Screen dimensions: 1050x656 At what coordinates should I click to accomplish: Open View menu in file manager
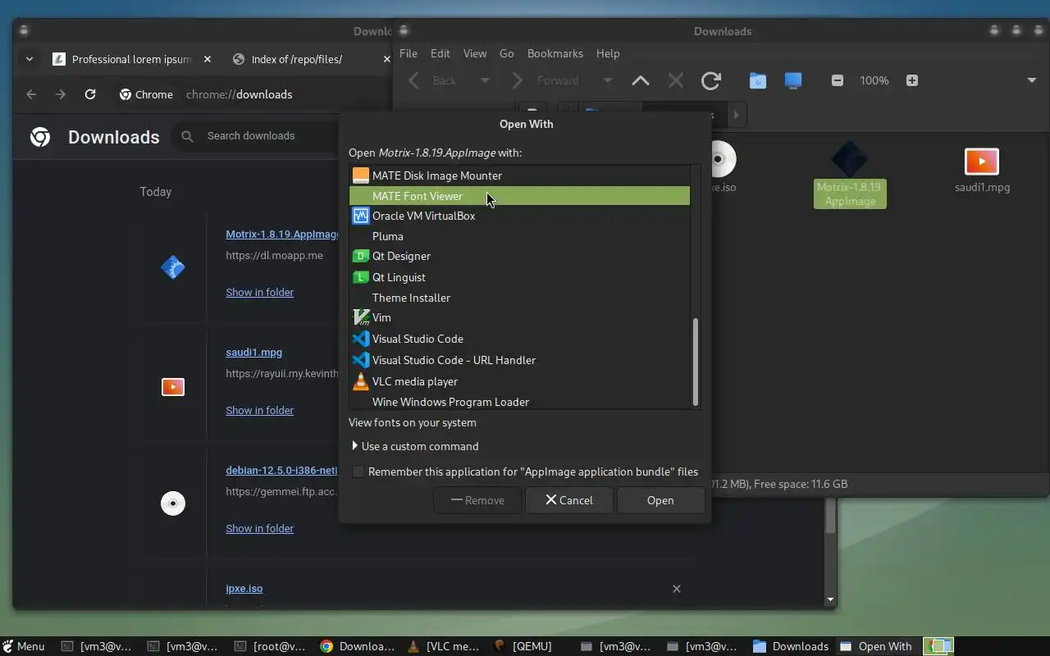475,53
